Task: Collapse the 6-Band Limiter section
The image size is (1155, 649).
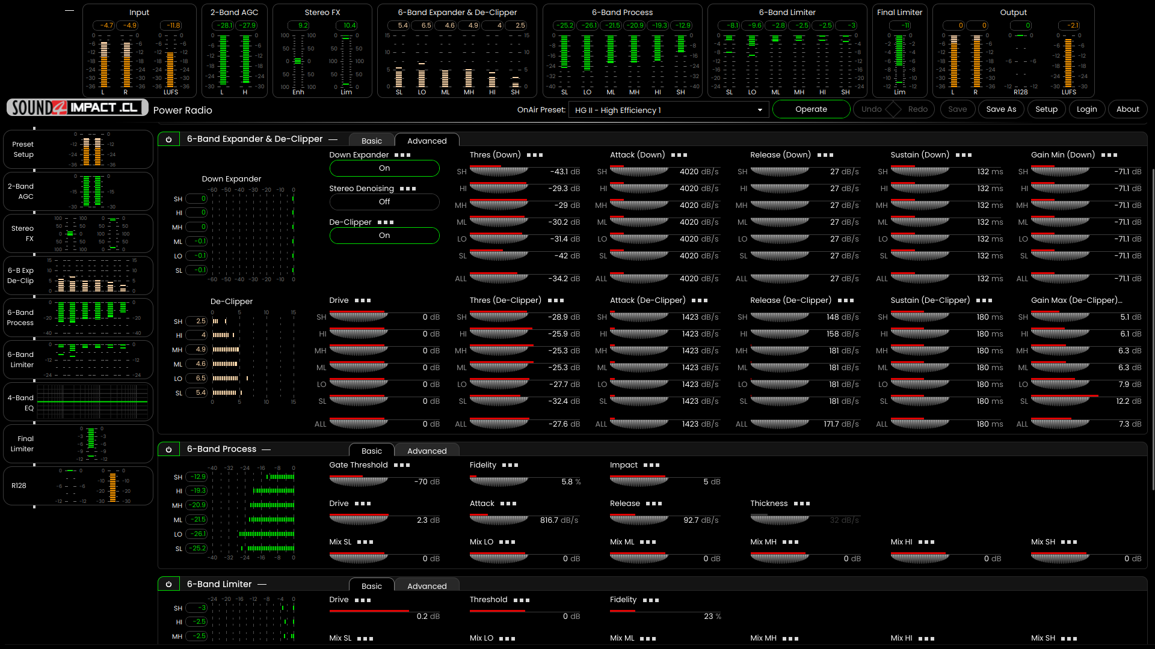Action: 263,583
